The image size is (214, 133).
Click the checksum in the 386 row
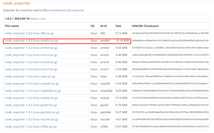(170, 33)
